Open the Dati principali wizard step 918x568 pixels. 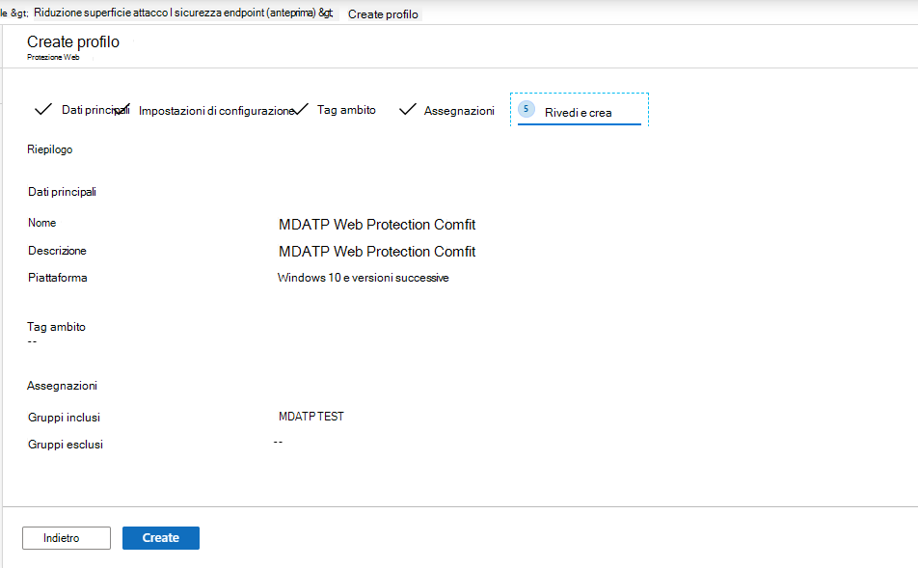click(x=95, y=110)
